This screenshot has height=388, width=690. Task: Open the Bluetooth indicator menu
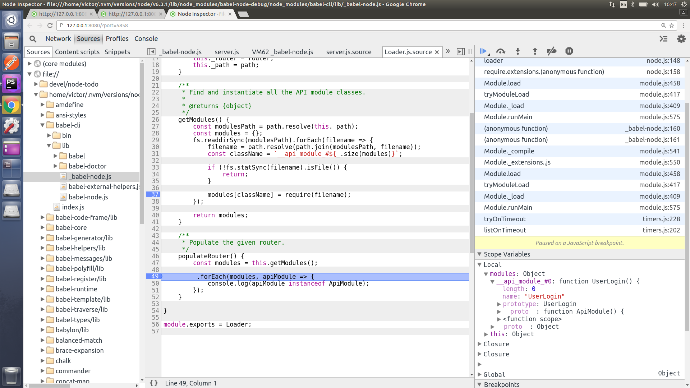click(x=633, y=4)
